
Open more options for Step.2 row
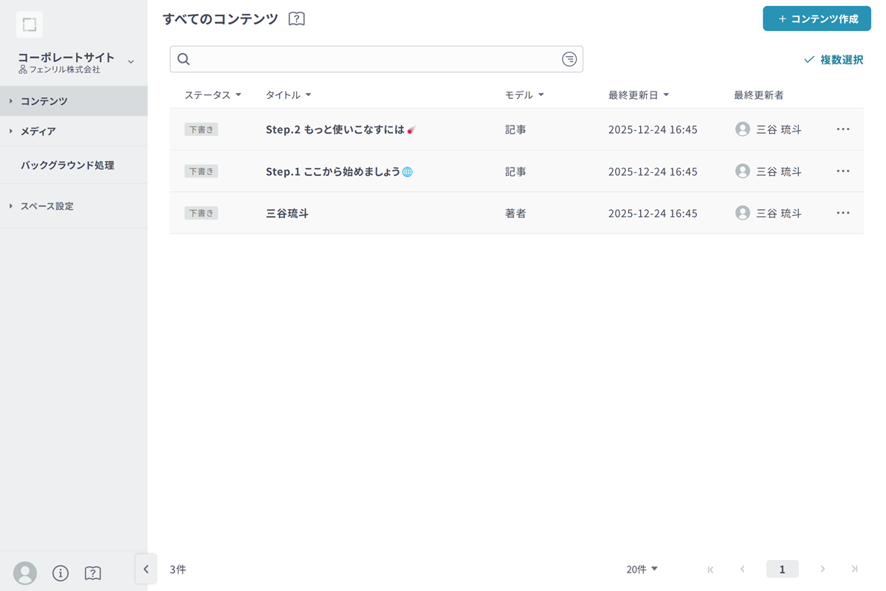842,129
